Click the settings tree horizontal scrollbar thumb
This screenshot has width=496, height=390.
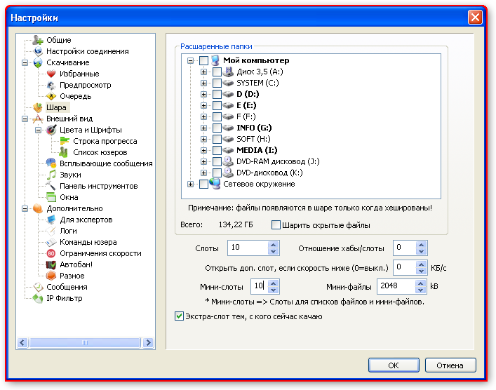(x=85, y=342)
